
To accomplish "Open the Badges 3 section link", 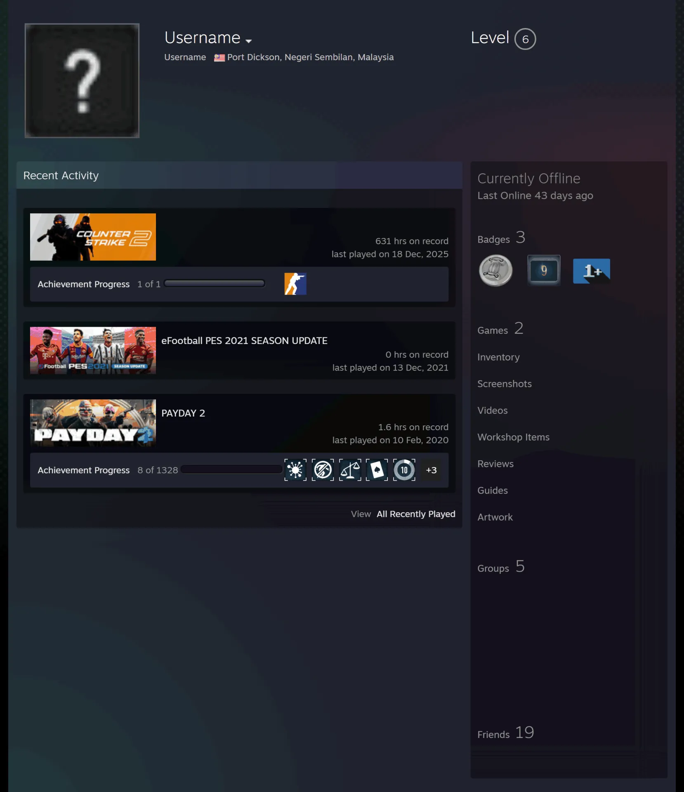I will click(x=501, y=238).
